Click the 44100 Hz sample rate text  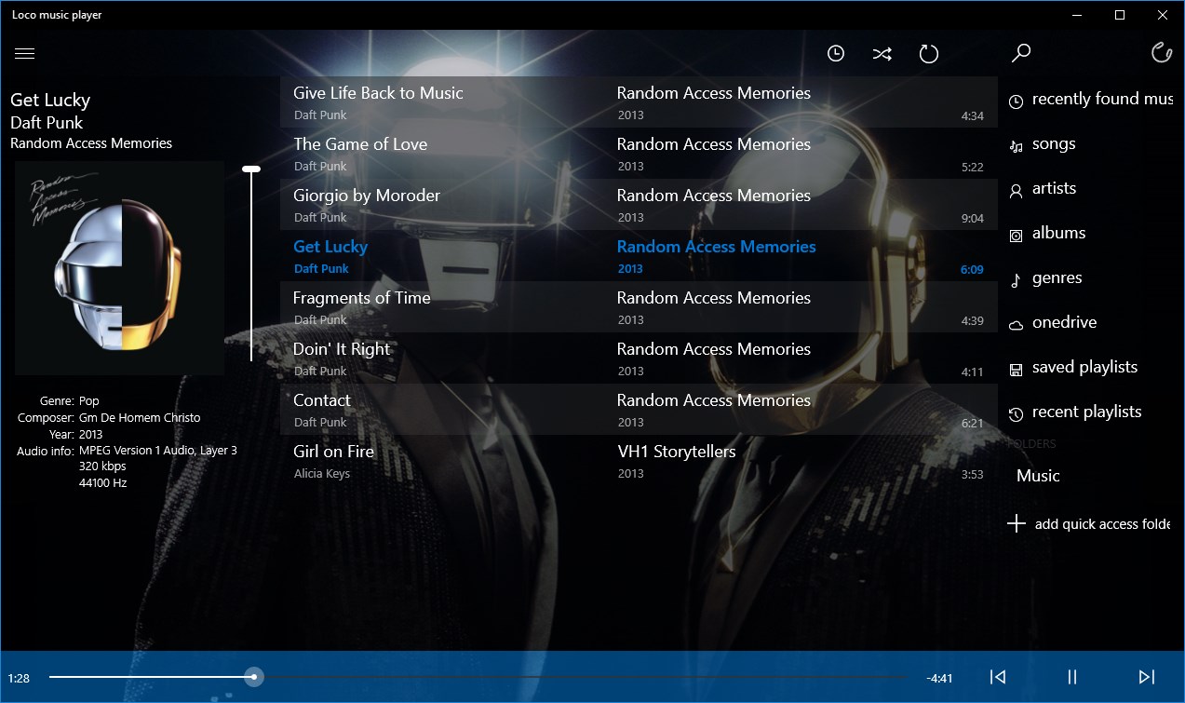point(103,483)
